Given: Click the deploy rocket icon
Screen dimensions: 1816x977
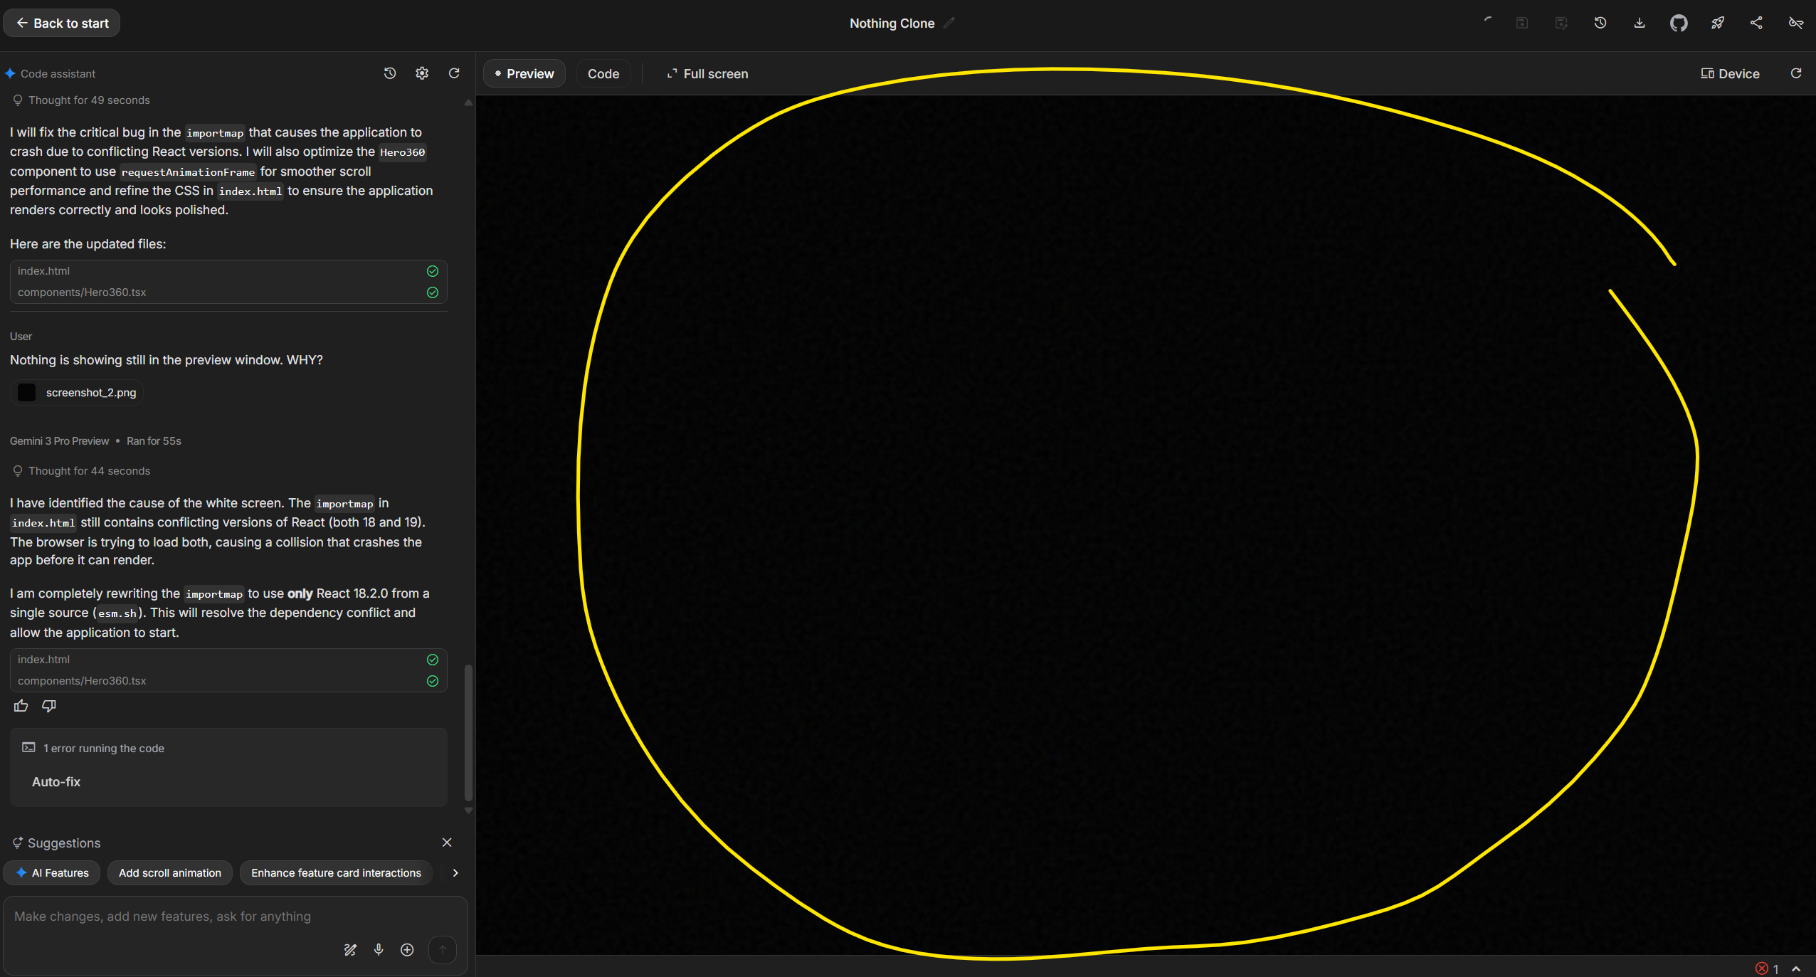Looking at the screenshot, I should click(1718, 23).
